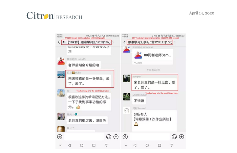Screen dimensions: 237x153
Task: Open avatar of 烨公子
Action: 61,129
